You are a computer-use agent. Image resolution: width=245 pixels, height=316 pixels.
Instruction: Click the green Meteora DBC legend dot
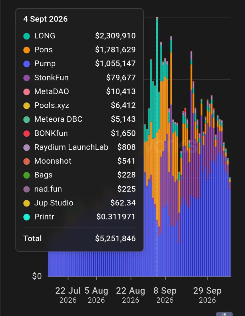[27, 120]
